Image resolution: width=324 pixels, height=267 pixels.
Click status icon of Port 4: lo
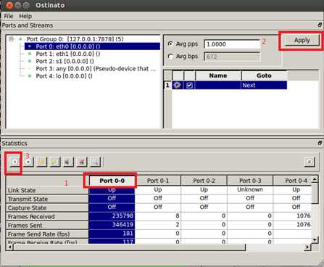30,76
